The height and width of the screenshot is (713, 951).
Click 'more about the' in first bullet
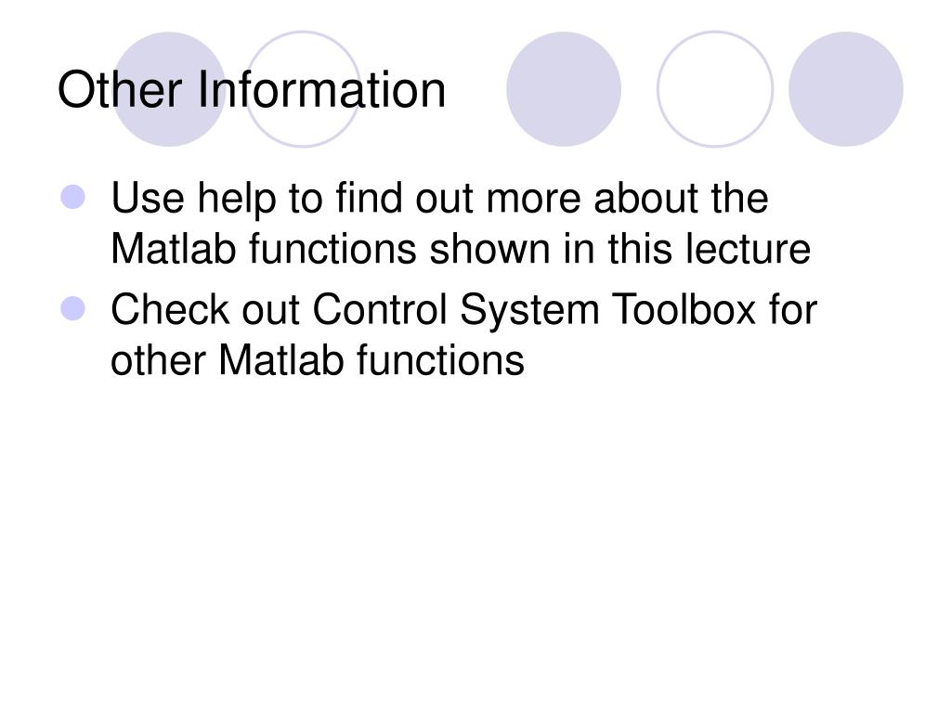627,199
